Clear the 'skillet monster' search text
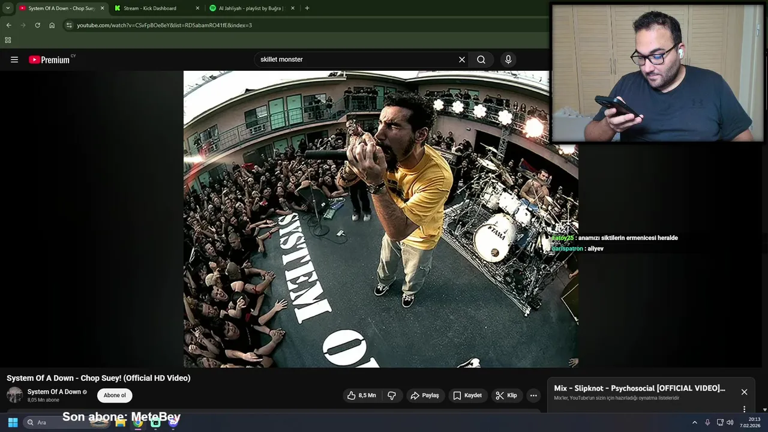The height and width of the screenshot is (432, 768). pos(462,59)
